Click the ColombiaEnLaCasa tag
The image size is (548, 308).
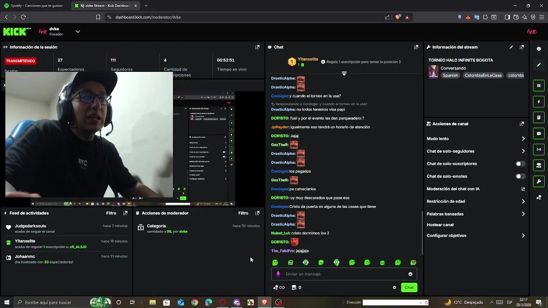(x=483, y=75)
